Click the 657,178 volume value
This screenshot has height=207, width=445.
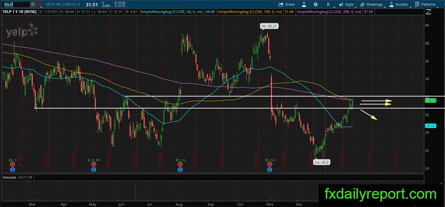25,177
